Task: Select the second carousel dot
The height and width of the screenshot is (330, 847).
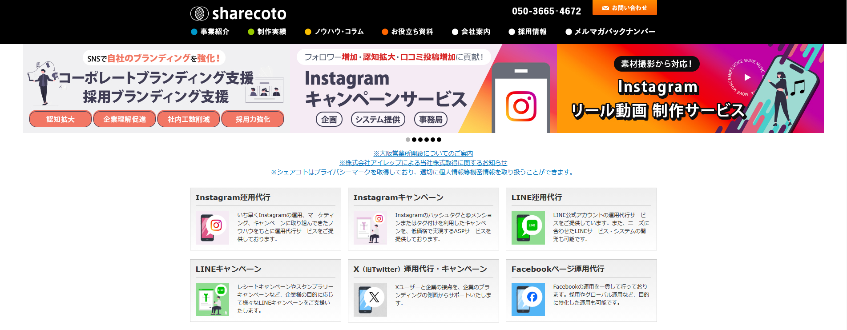Action: tap(414, 140)
